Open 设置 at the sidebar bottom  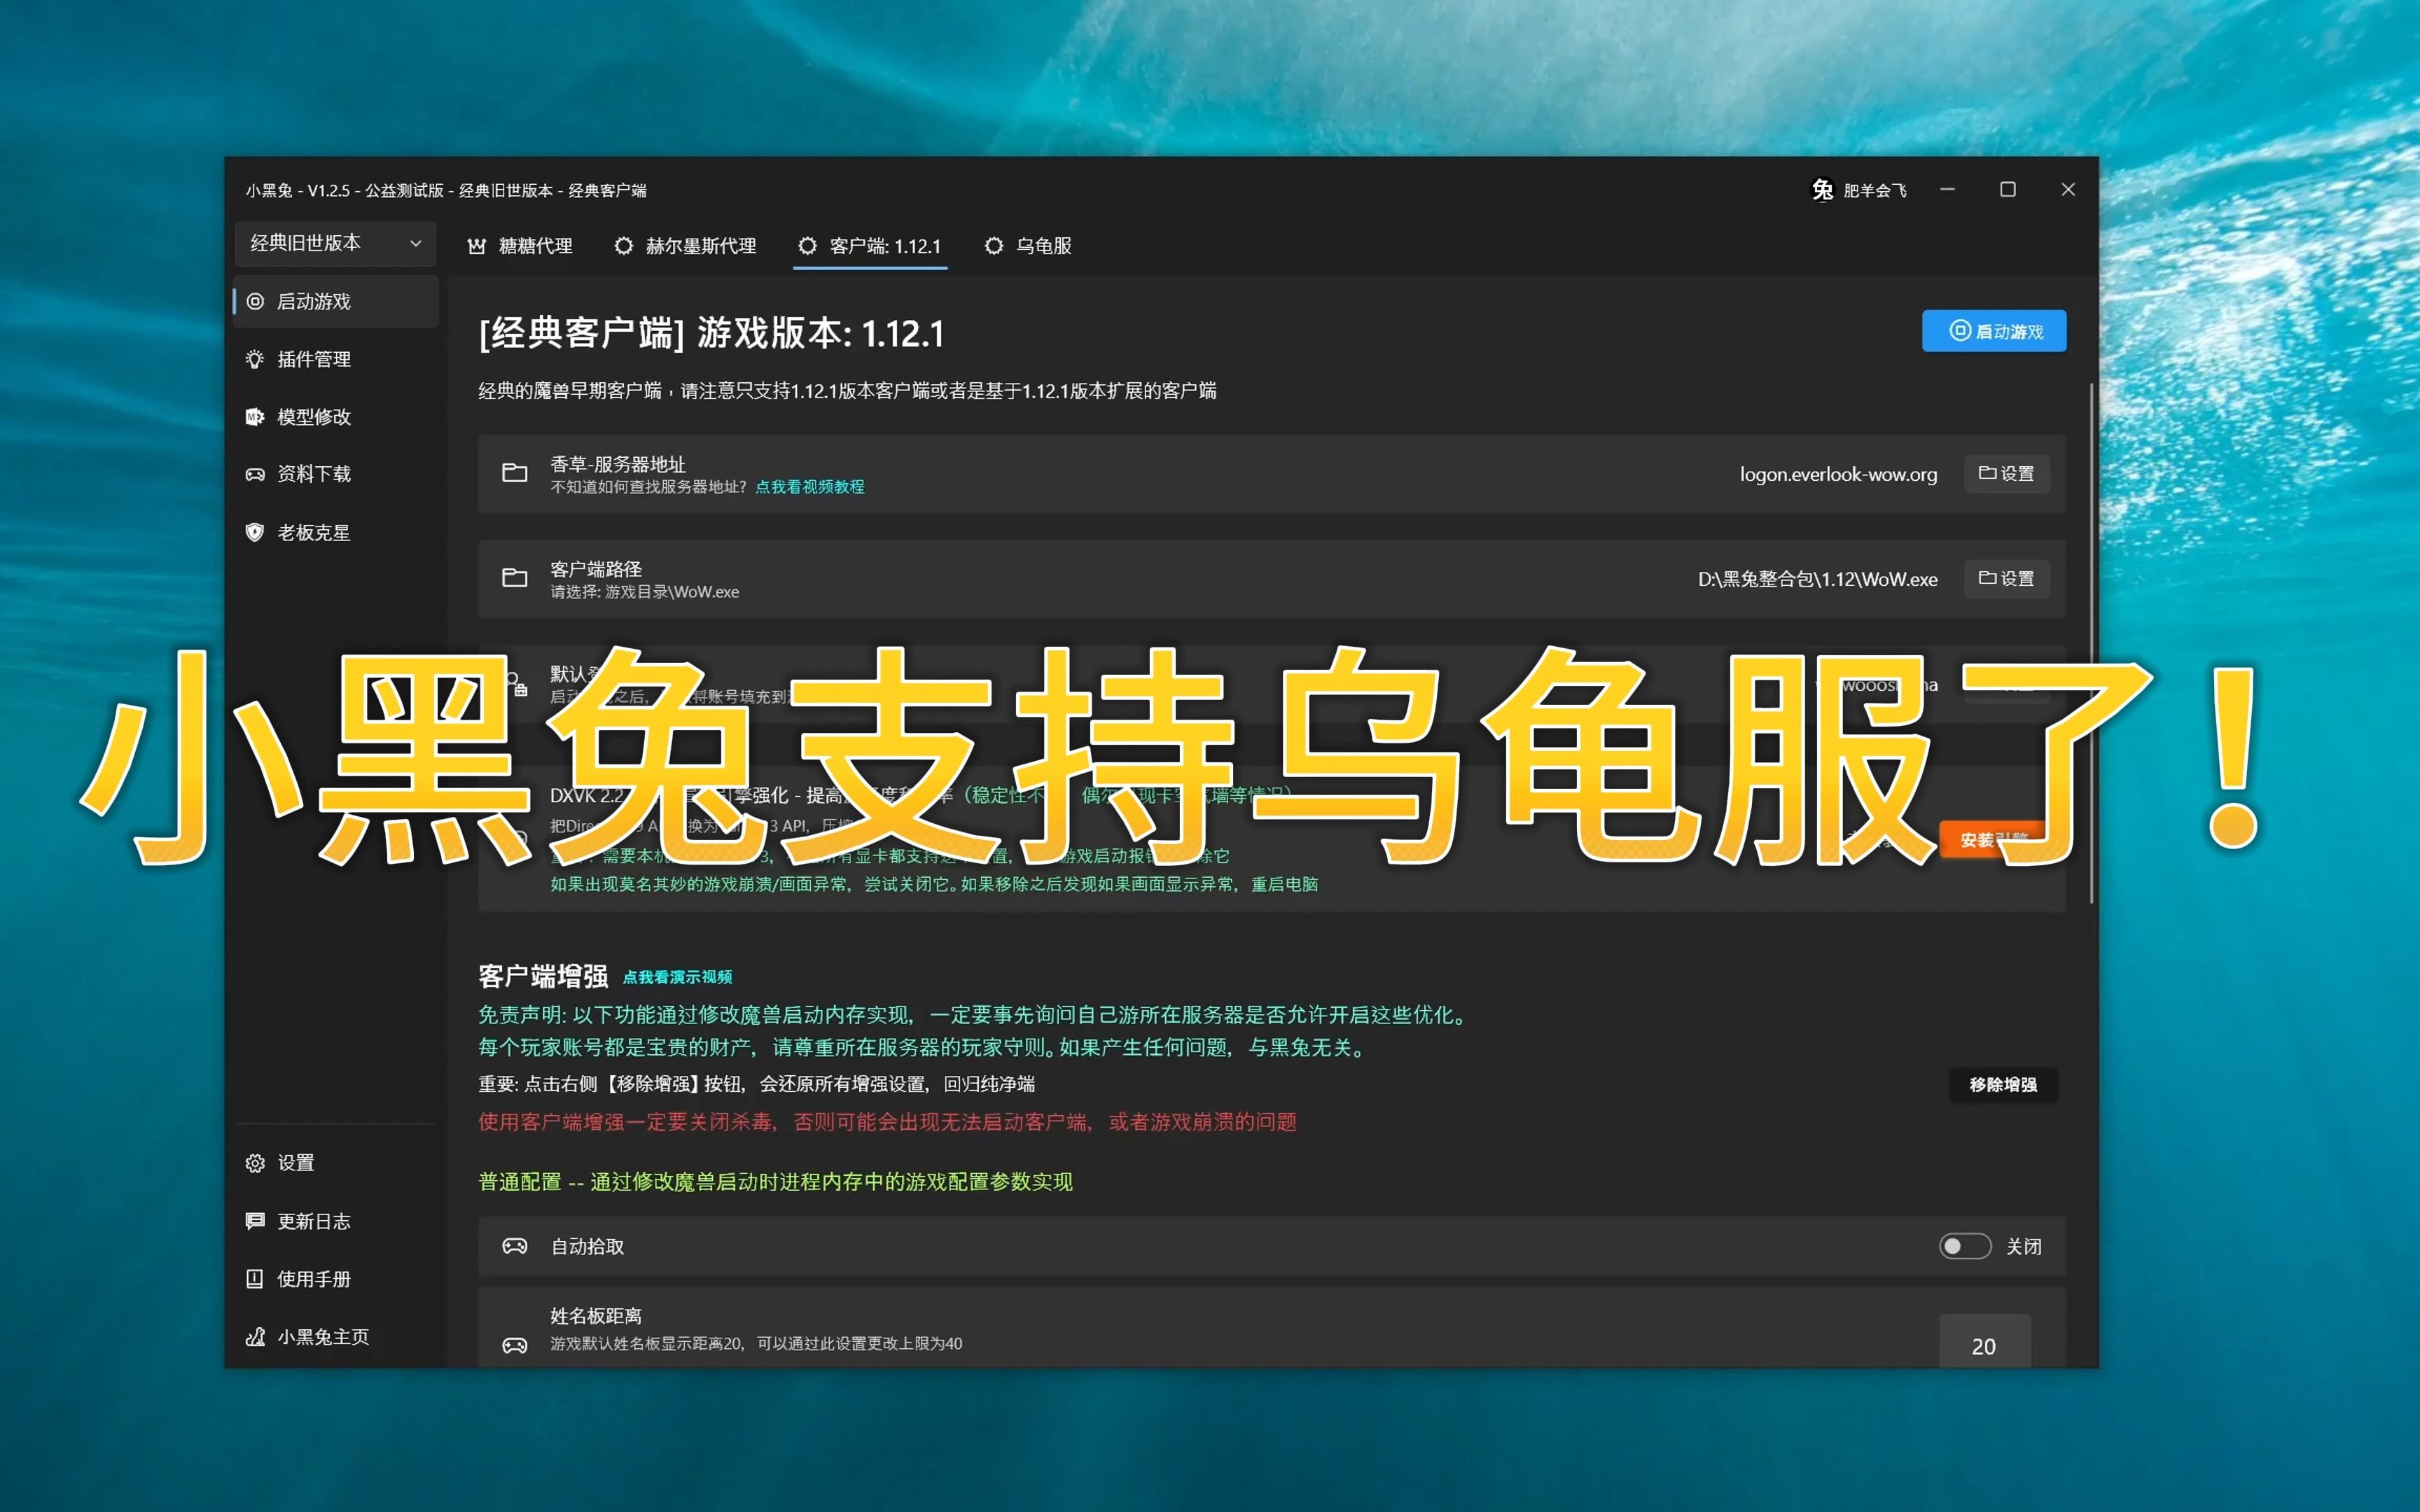coord(336,1163)
